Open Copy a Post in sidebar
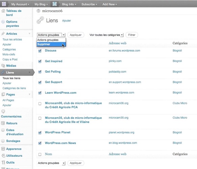This screenshot has height=169, width=197. click(x=10, y=60)
